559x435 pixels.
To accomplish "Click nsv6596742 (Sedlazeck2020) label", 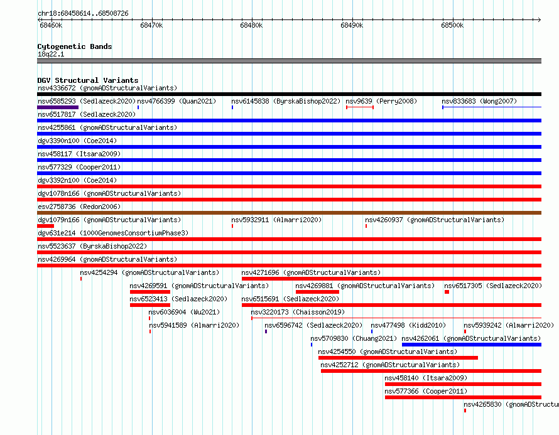I will tap(313, 325).
